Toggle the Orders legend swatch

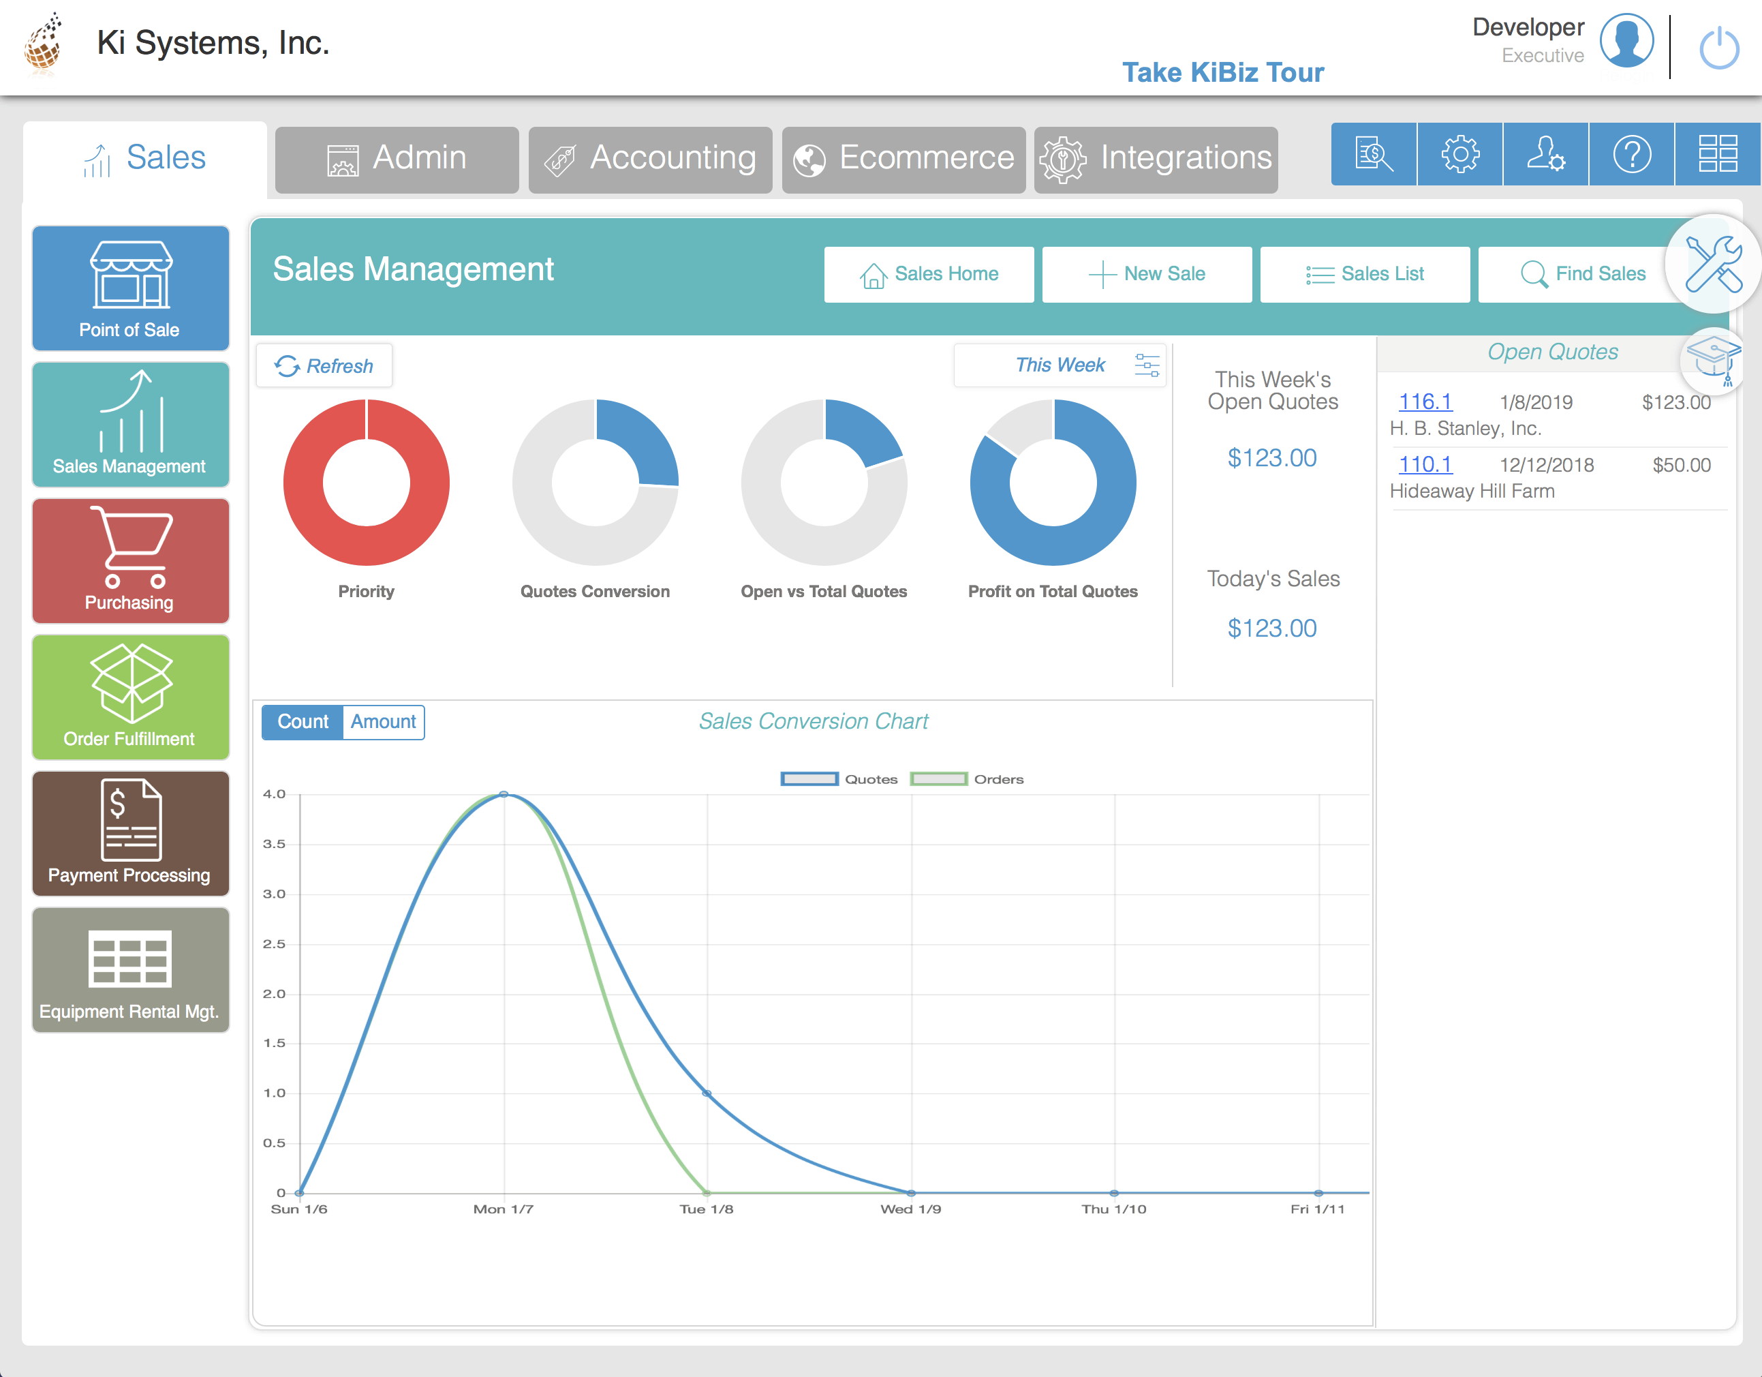(x=938, y=780)
